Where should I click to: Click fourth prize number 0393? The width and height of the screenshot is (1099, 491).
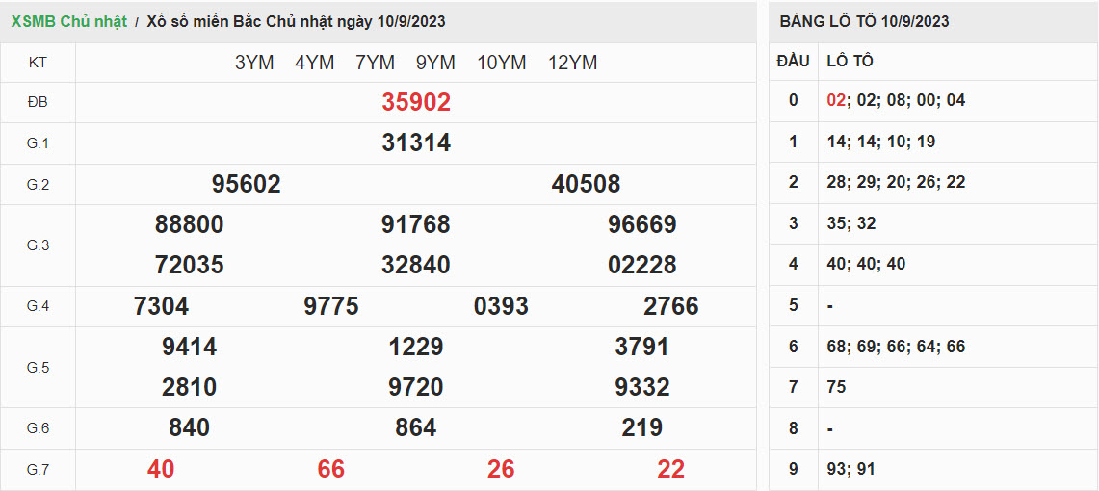[x=501, y=306]
